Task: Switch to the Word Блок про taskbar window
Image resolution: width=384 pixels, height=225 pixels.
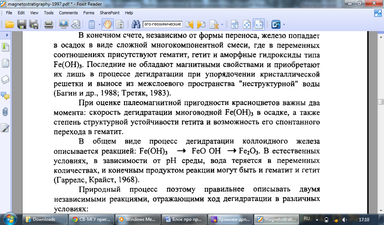Action: pos(184,219)
